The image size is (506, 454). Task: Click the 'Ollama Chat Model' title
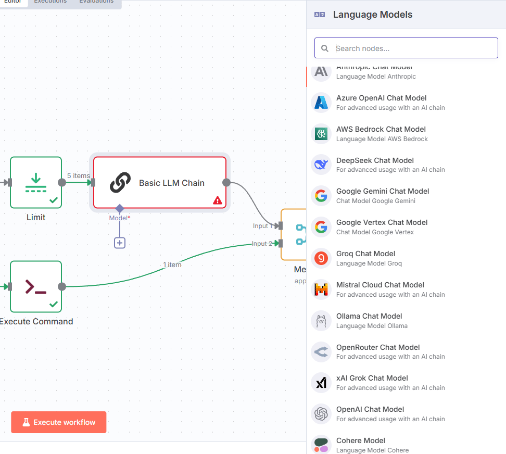tap(369, 316)
